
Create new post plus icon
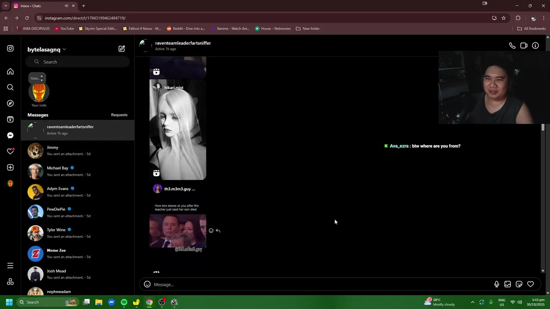point(10,167)
